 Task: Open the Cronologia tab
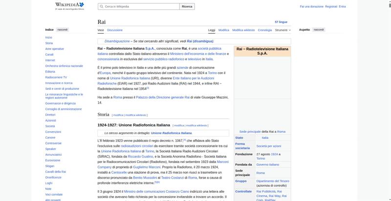[x=265, y=30]
